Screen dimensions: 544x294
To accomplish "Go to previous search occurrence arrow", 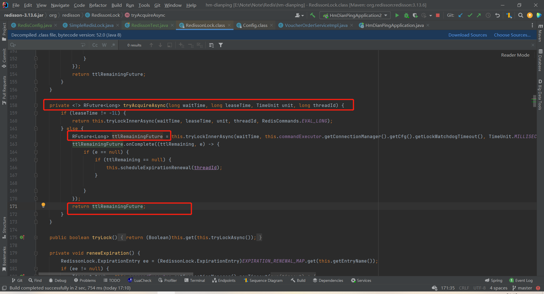I will pos(151,45).
